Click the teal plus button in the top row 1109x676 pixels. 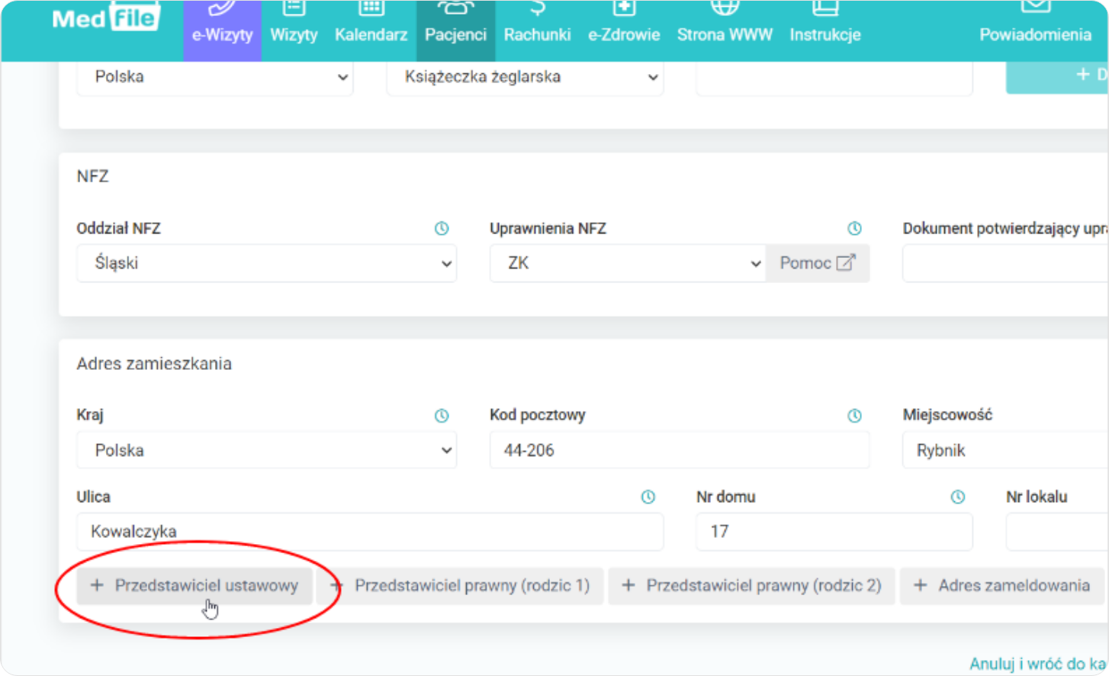coord(1057,77)
